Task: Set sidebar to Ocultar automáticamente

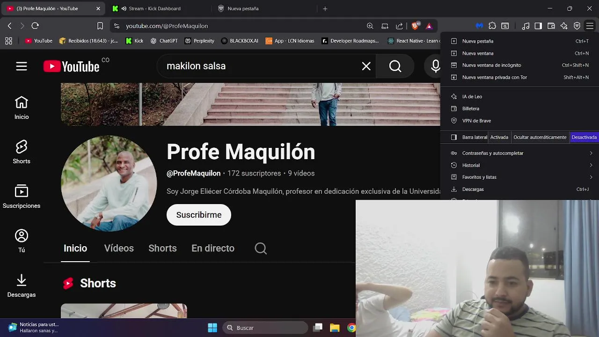Action: click(x=540, y=137)
